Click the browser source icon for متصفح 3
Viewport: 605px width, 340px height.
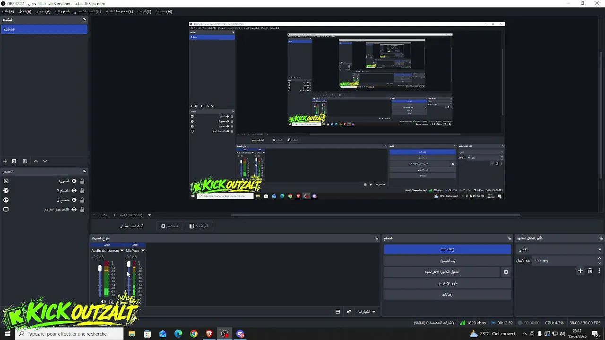(6, 190)
